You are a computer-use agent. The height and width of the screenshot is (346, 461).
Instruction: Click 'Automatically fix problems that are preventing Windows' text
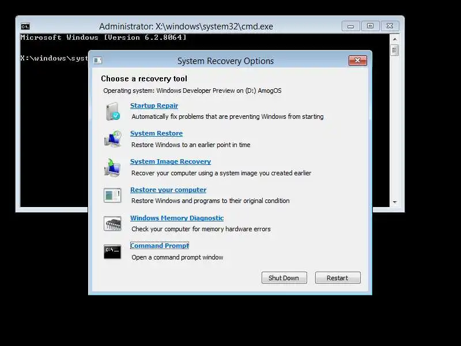tap(227, 116)
